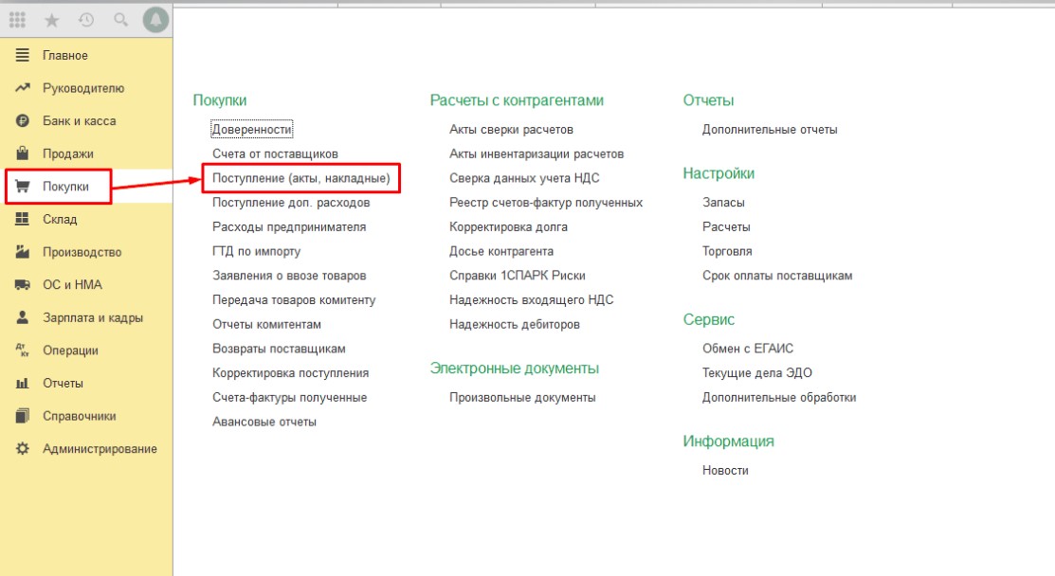Screen dimensions: 1055x576
Task: Open Авансовые отчеты link
Action: click(x=264, y=422)
